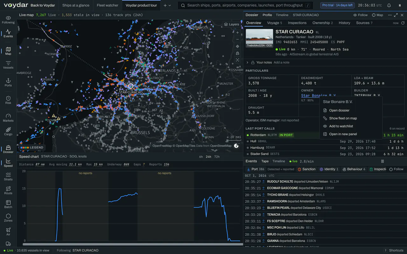Switch to the Ownership tab
The height and width of the screenshot is (254, 407).
click(x=322, y=23)
